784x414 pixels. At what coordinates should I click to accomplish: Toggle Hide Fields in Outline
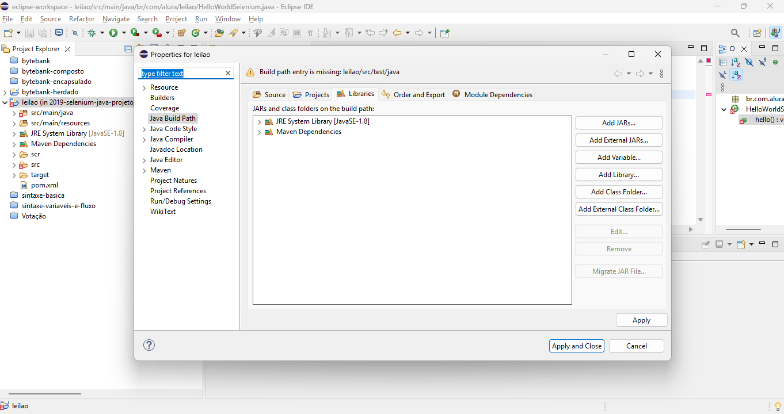point(749,62)
